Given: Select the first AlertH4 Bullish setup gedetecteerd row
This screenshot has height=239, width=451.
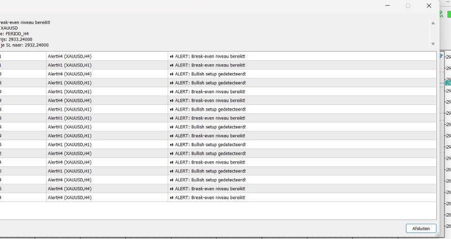Looking at the screenshot, I should 218,74.
